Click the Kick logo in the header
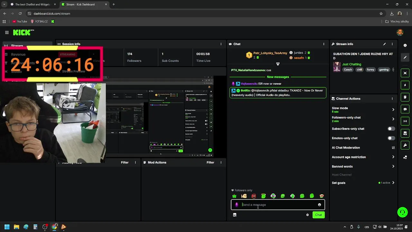Viewport: 412px width, 232px height. (23, 32)
